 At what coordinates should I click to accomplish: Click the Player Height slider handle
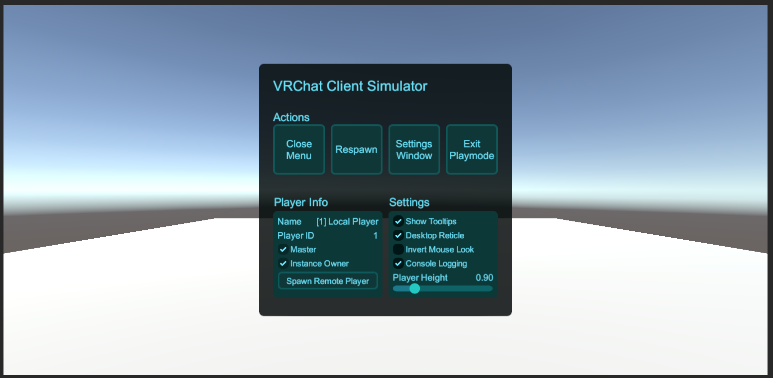414,288
